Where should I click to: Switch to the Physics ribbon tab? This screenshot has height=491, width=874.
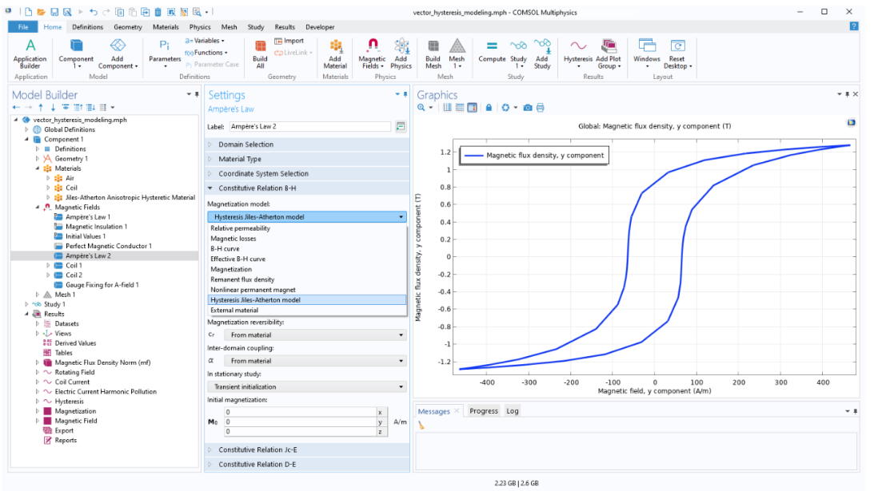[x=200, y=26]
